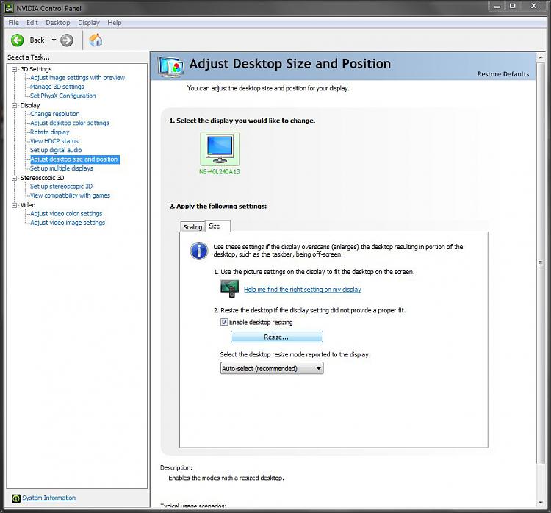The width and height of the screenshot is (551, 513).
Task: Open View compatibility with games
Action: (x=70, y=195)
